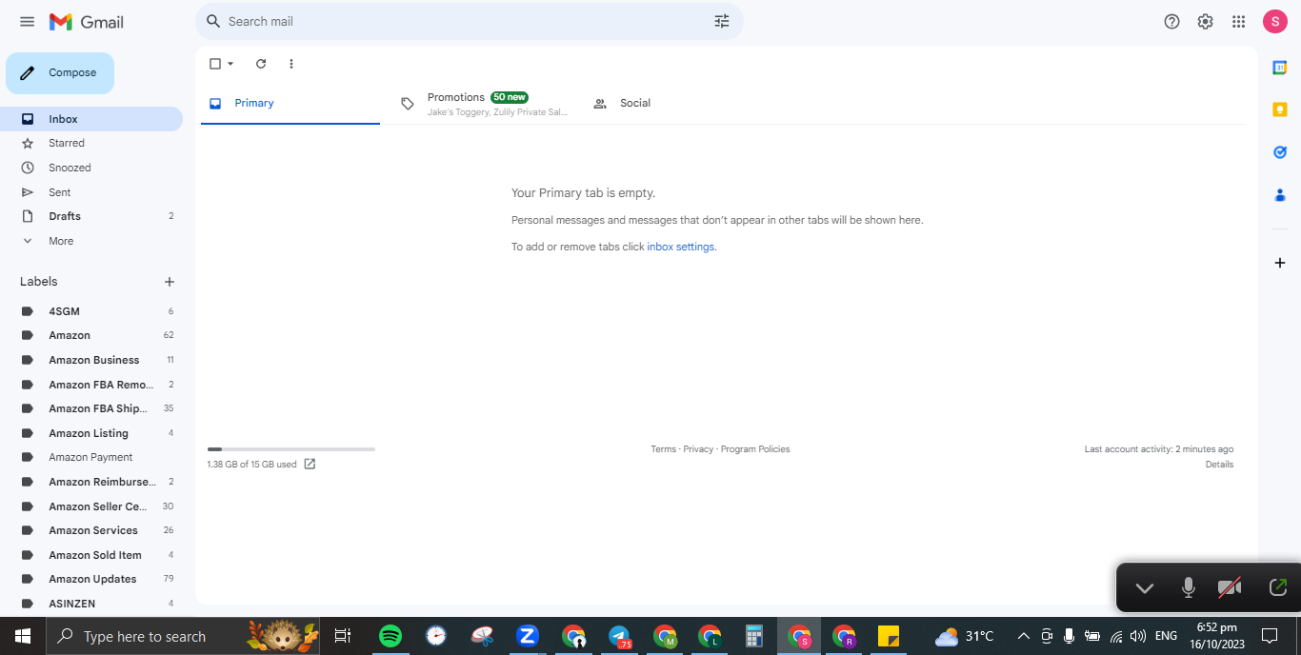
Task: Open Google Tasks side panel
Action: (1280, 152)
